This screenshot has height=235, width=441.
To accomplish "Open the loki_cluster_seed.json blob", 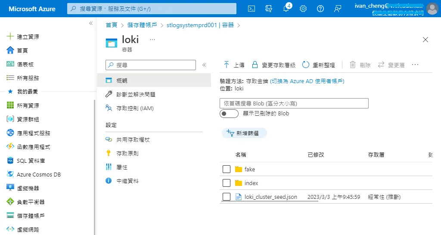I will [x=270, y=197].
